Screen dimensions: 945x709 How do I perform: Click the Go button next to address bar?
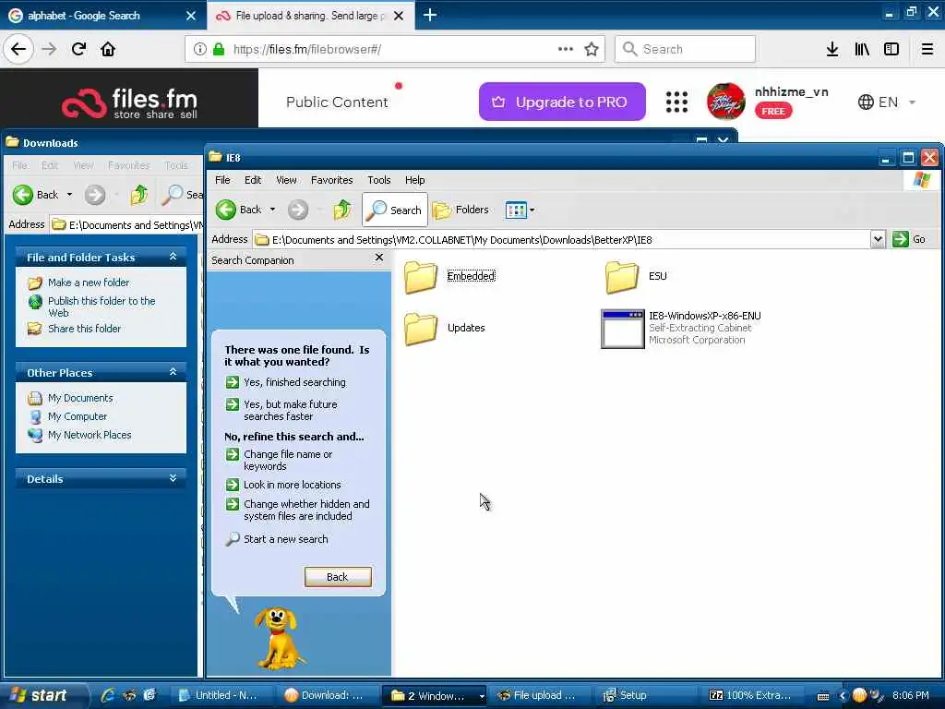[910, 239]
